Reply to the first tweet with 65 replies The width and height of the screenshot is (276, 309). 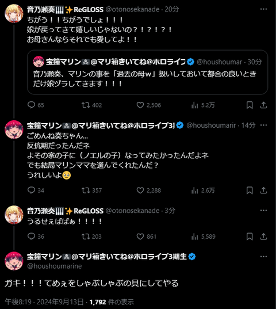[x=36, y=105]
